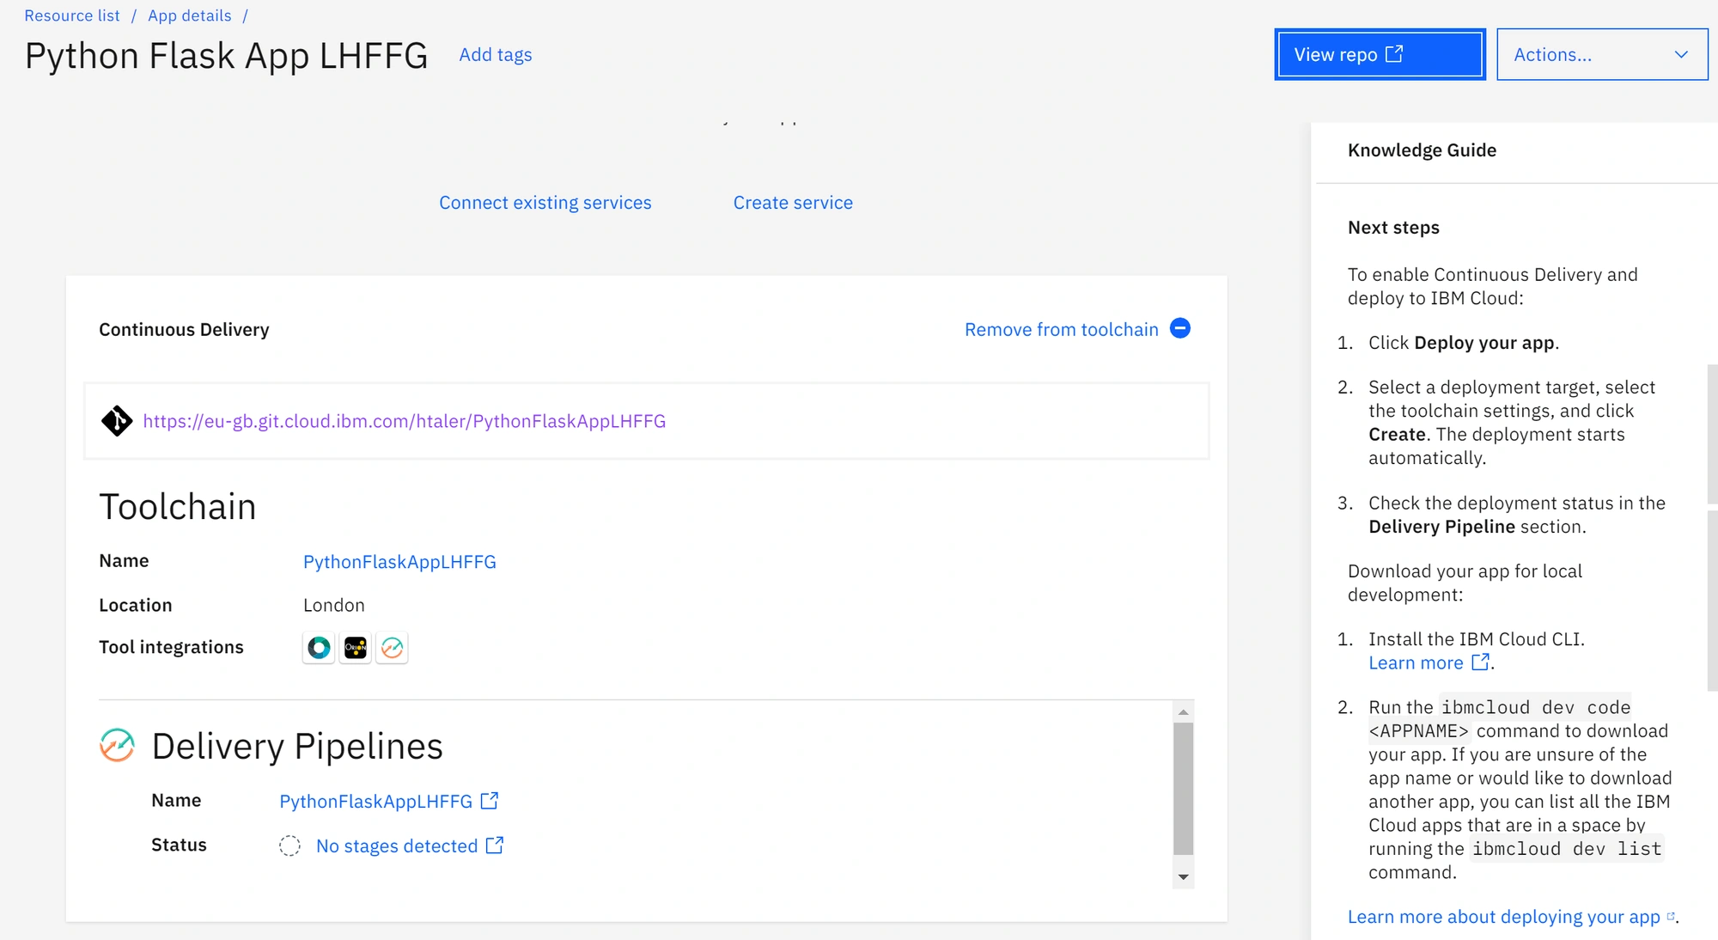Open Connect existing services link

pos(545,203)
